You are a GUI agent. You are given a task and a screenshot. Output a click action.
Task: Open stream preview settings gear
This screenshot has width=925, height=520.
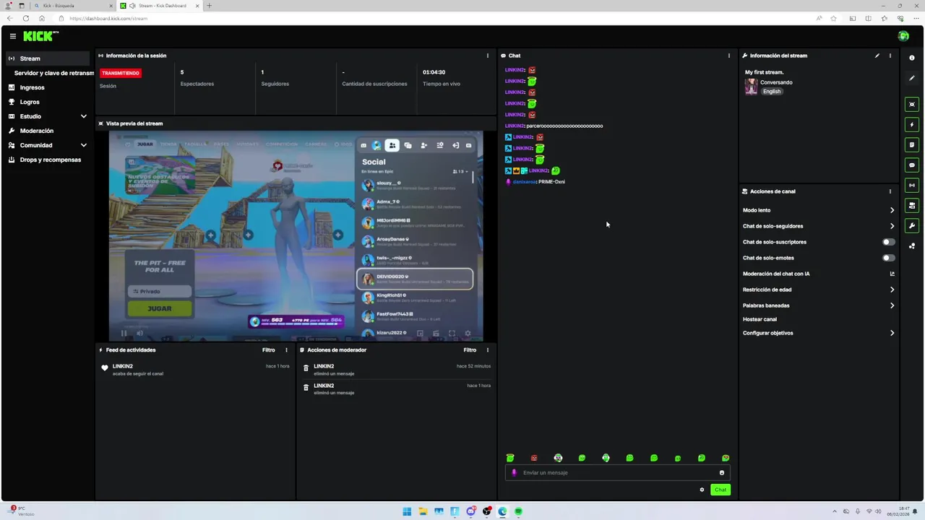(x=468, y=333)
